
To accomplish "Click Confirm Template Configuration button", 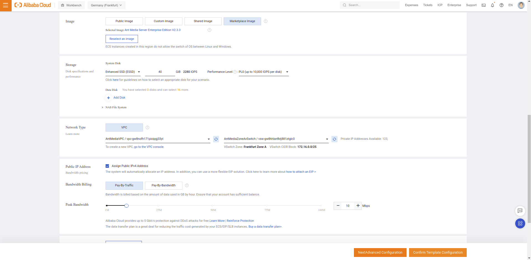I will pos(438,253).
